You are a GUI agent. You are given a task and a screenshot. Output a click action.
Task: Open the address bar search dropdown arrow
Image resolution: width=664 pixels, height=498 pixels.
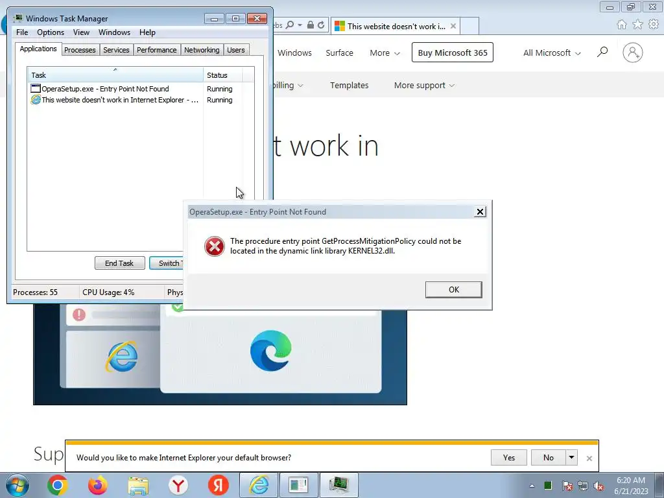point(300,25)
